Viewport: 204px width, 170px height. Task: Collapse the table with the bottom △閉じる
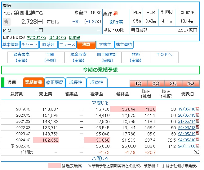[x=100, y=158]
